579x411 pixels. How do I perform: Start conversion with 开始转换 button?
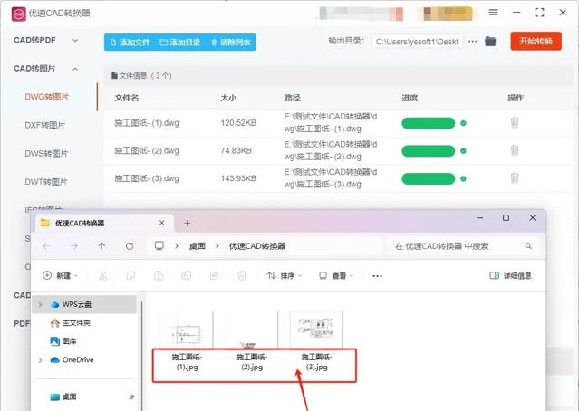[536, 41]
